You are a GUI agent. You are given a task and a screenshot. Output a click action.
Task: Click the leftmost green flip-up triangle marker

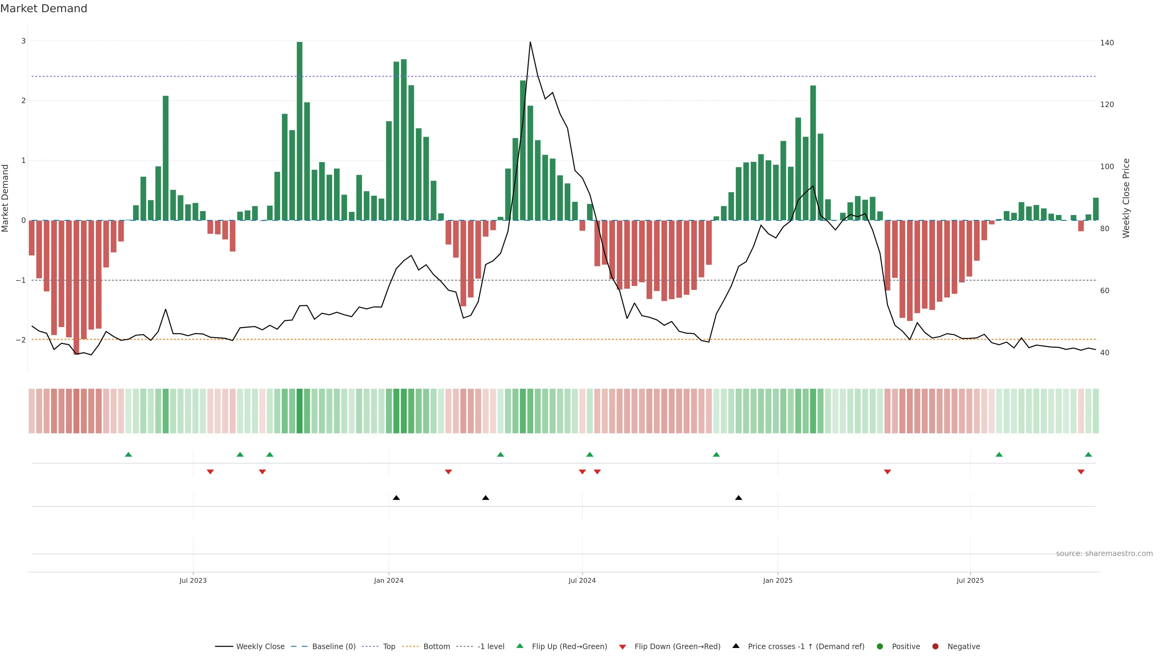click(128, 454)
